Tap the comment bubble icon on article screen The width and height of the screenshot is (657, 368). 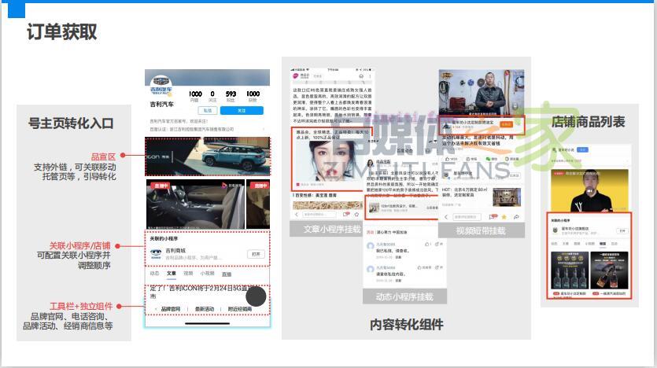tap(346, 215)
